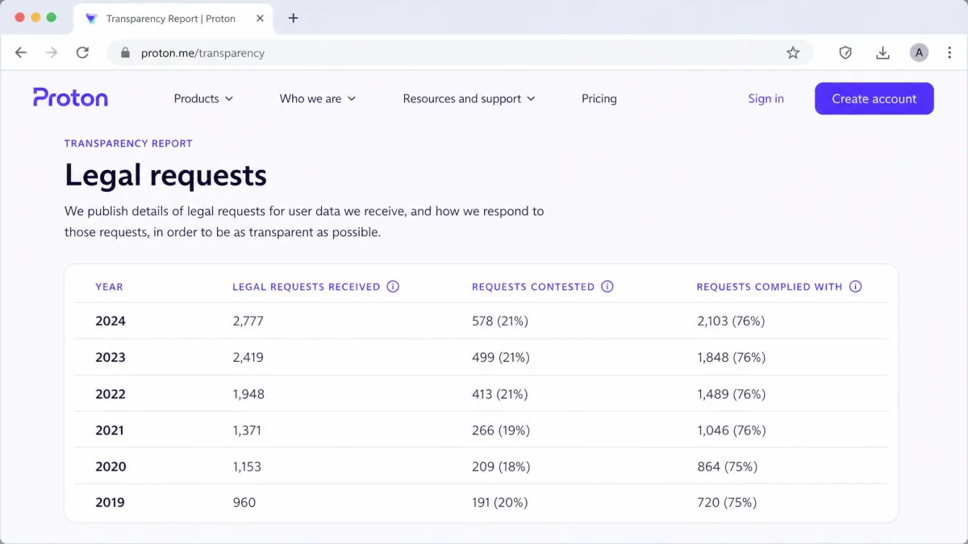
Task: Click the proton.me/transparency address field
Action: click(460, 53)
